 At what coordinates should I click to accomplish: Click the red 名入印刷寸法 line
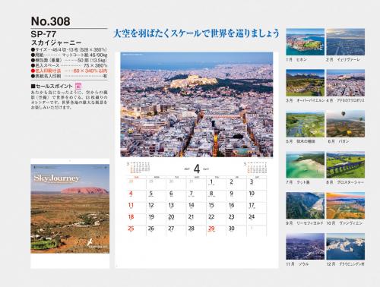pos(69,71)
